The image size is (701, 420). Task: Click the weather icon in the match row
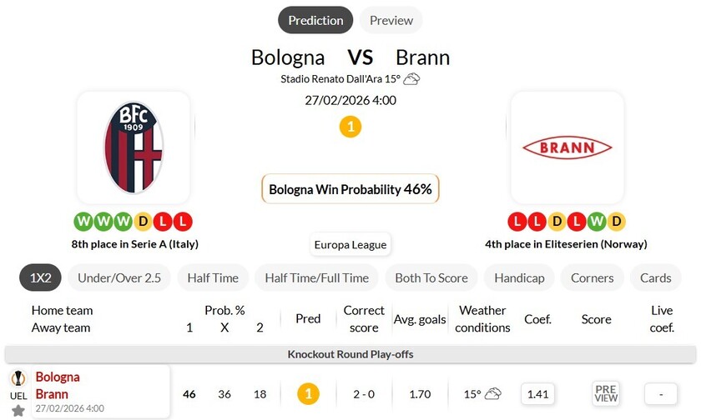pyautogui.click(x=493, y=393)
